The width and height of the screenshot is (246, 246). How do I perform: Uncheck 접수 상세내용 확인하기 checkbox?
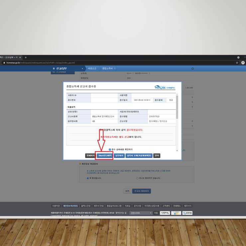click(x=110, y=150)
